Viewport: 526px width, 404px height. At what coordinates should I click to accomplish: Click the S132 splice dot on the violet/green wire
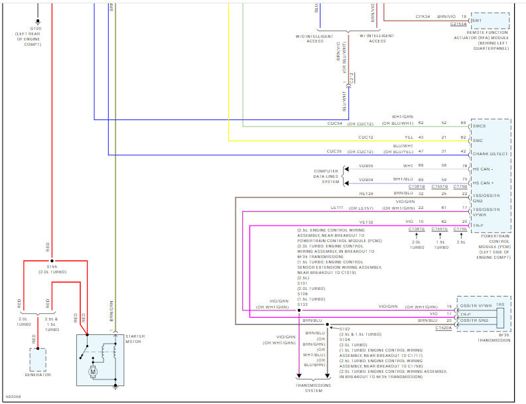tap(299, 310)
